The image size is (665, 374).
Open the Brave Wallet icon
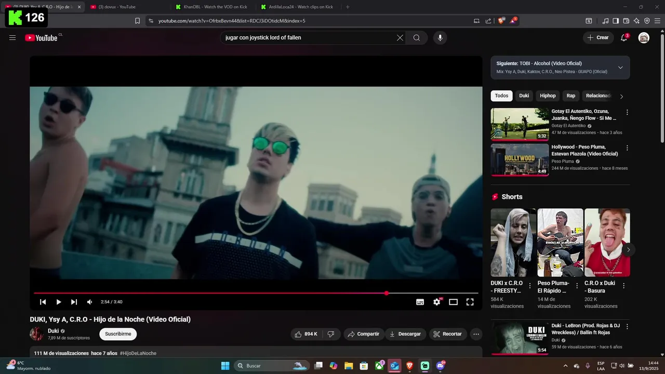[626, 21]
